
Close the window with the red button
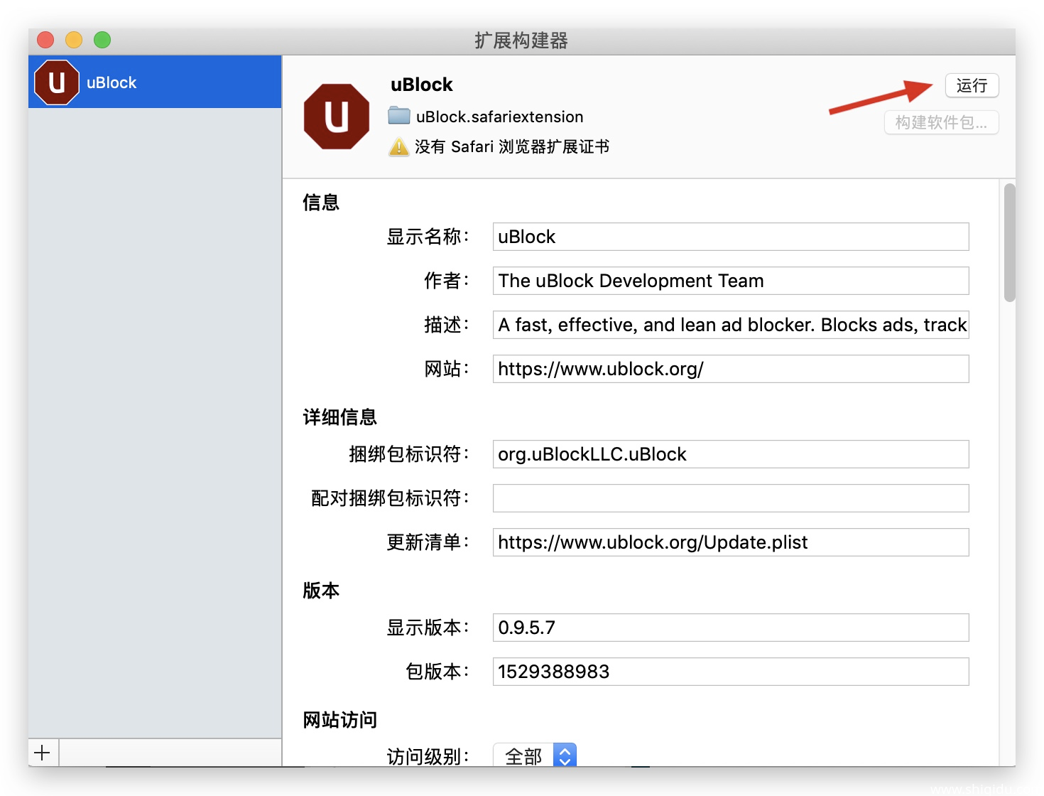[45, 40]
